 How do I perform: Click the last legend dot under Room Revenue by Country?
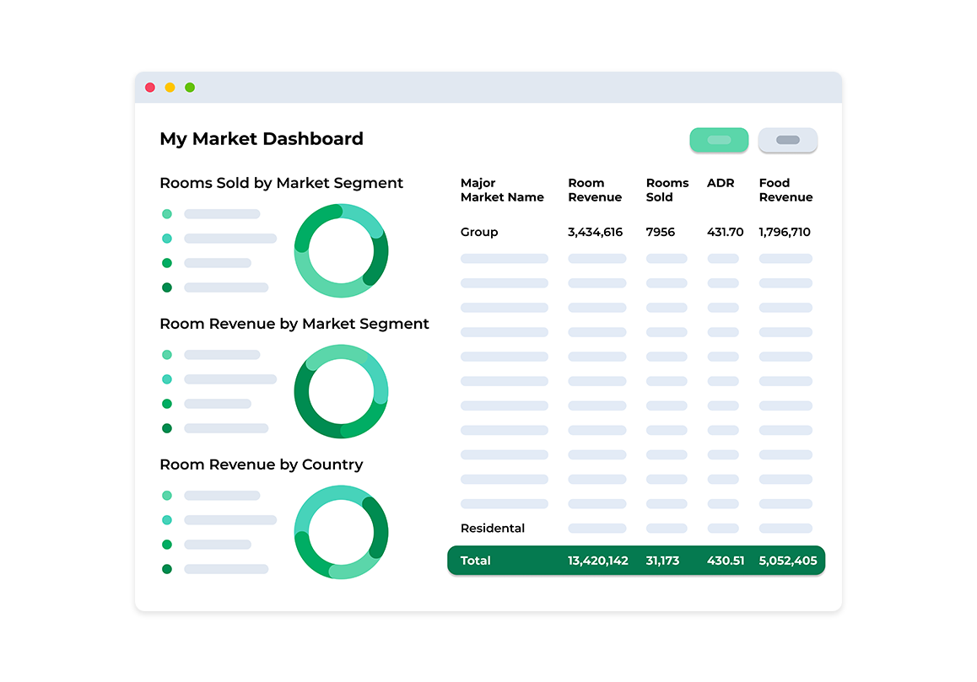167,569
